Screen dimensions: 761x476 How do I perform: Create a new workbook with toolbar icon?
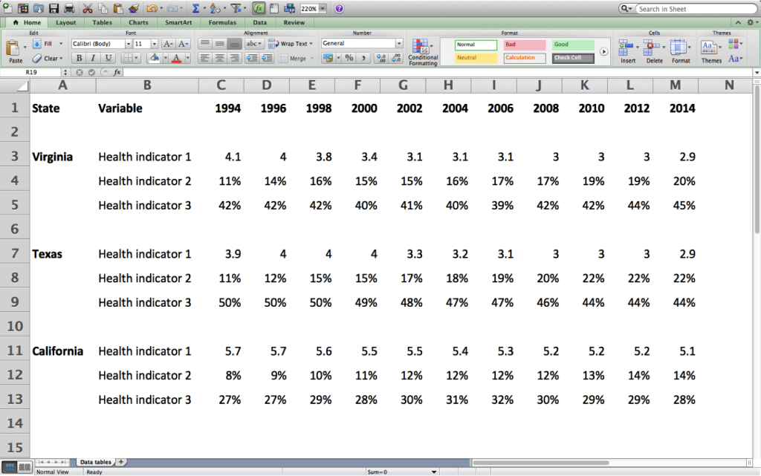click(7, 7)
